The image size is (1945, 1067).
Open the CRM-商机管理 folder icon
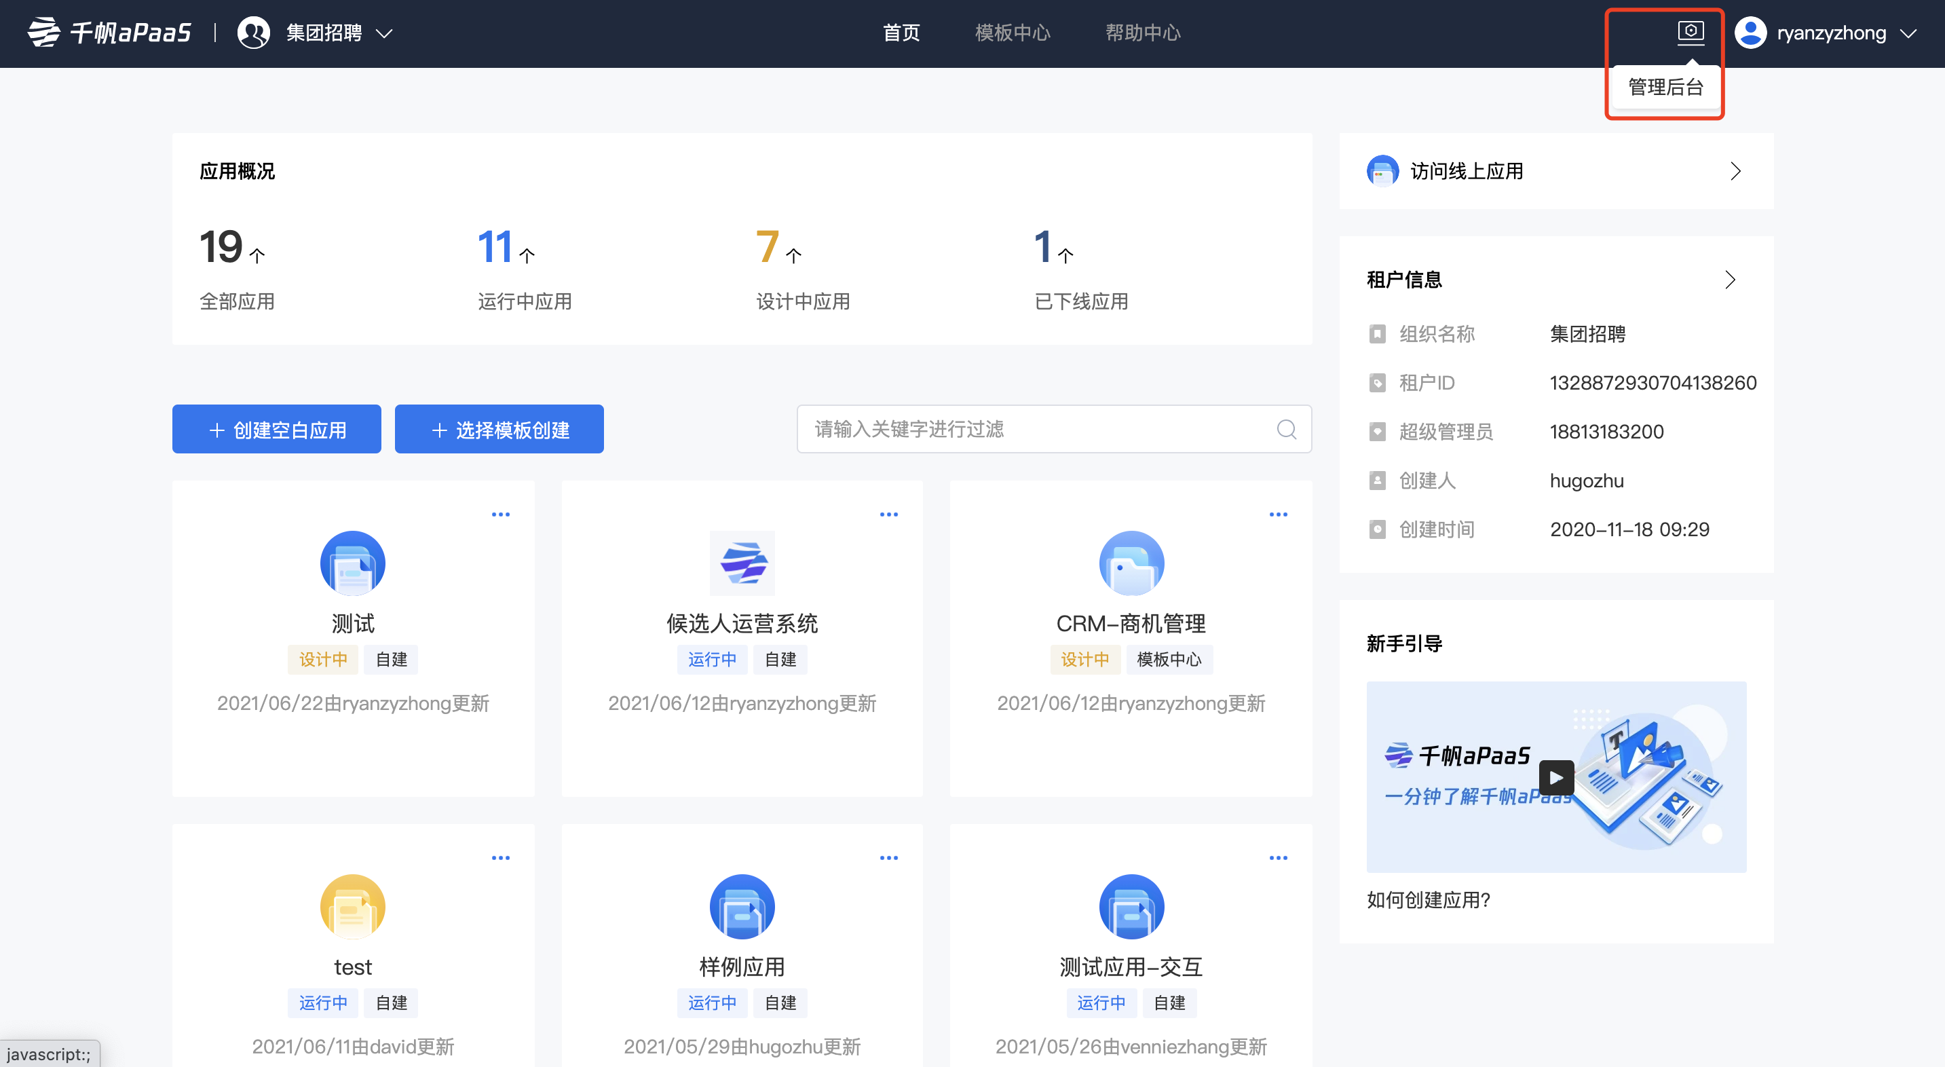coord(1131,563)
